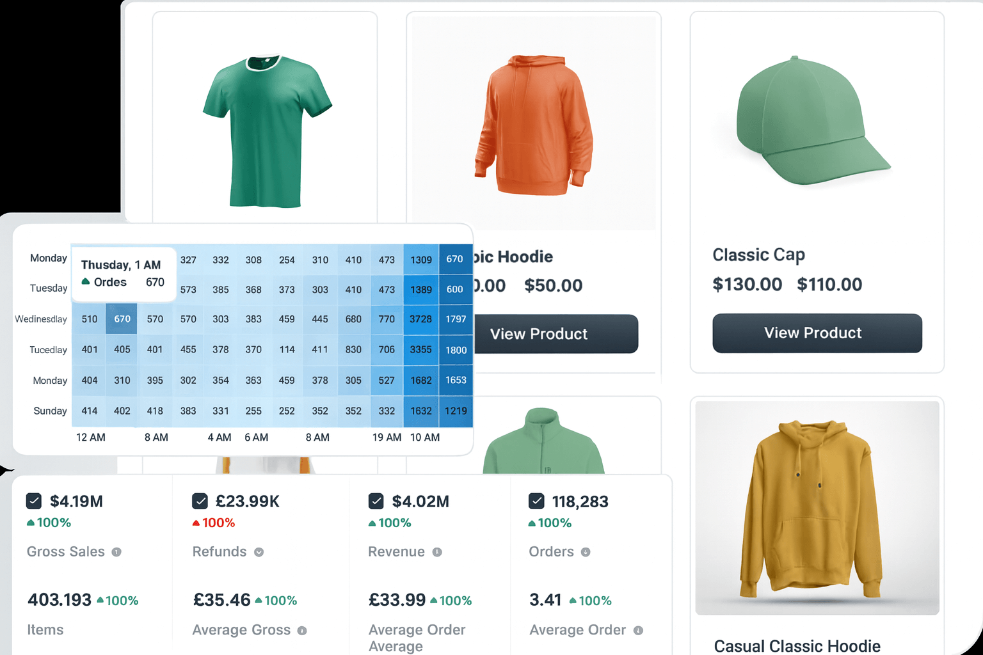Select the Sunday row label in the heatmap

[x=49, y=411]
